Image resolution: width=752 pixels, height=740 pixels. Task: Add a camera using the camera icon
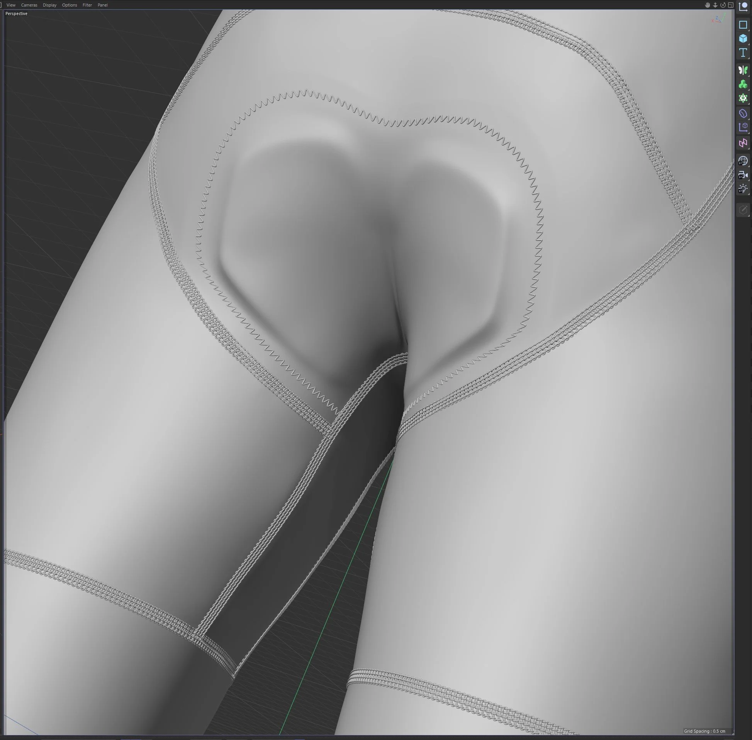tap(743, 175)
